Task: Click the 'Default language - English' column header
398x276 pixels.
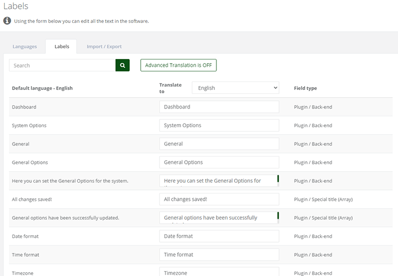Action: click(x=42, y=88)
